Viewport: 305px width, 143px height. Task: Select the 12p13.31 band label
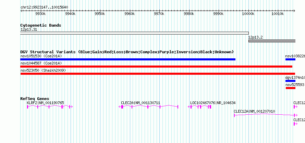point(28,30)
